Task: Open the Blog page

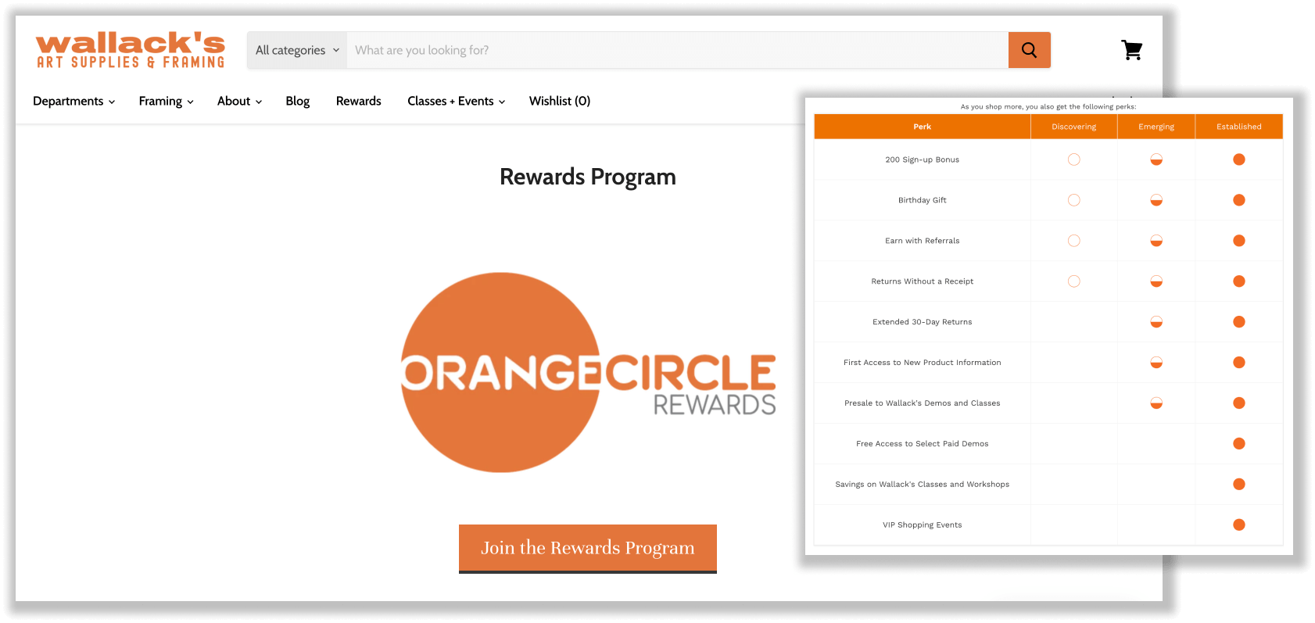Action: pyautogui.click(x=297, y=101)
